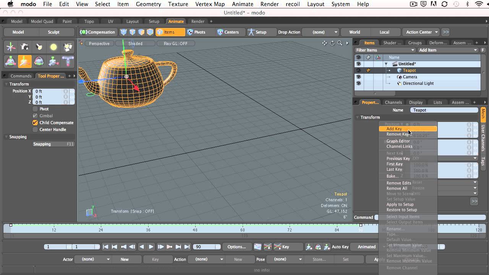Click the Sculpt button
Viewport: 489px width, 275px height.
[x=53, y=32]
